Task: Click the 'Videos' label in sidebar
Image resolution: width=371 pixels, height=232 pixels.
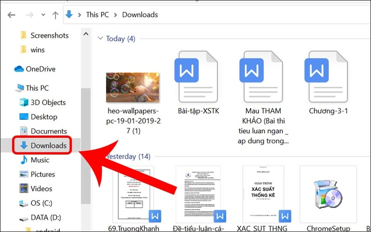Action: pos(41,189)
